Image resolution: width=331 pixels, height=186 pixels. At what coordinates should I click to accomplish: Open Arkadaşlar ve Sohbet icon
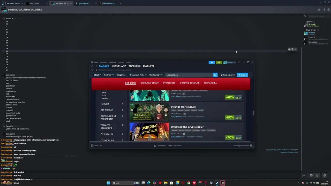(251, 145)
